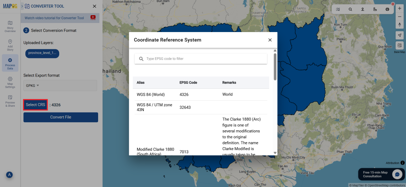
Task: Select the measure ruler tool
Action: 375,9
